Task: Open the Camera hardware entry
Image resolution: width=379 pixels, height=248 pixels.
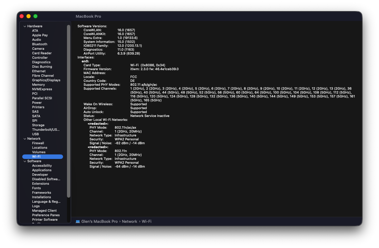Action: [x=38, y=49]
